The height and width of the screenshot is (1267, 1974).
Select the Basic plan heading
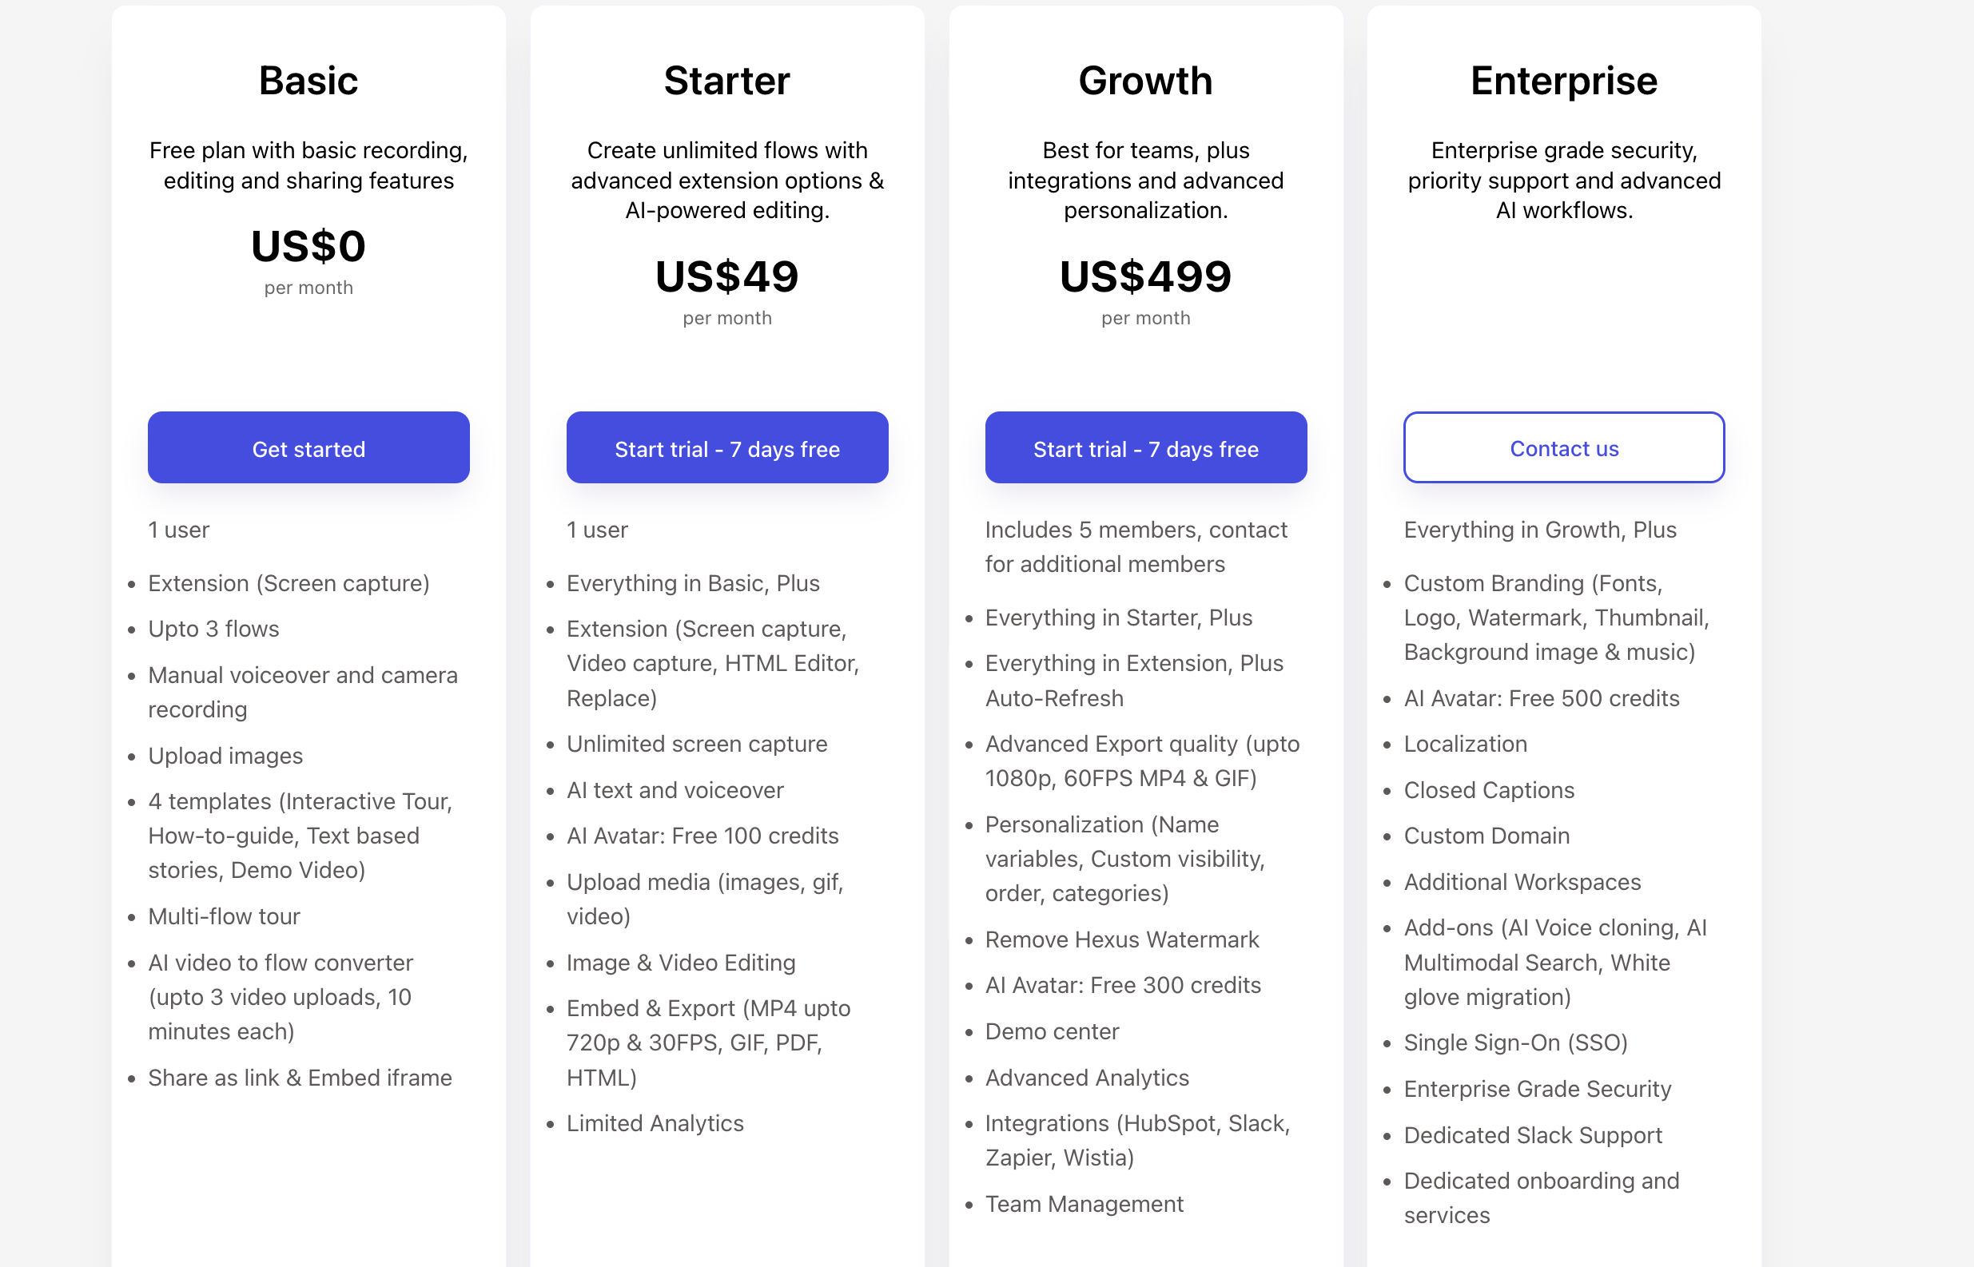tap(308, 81)
